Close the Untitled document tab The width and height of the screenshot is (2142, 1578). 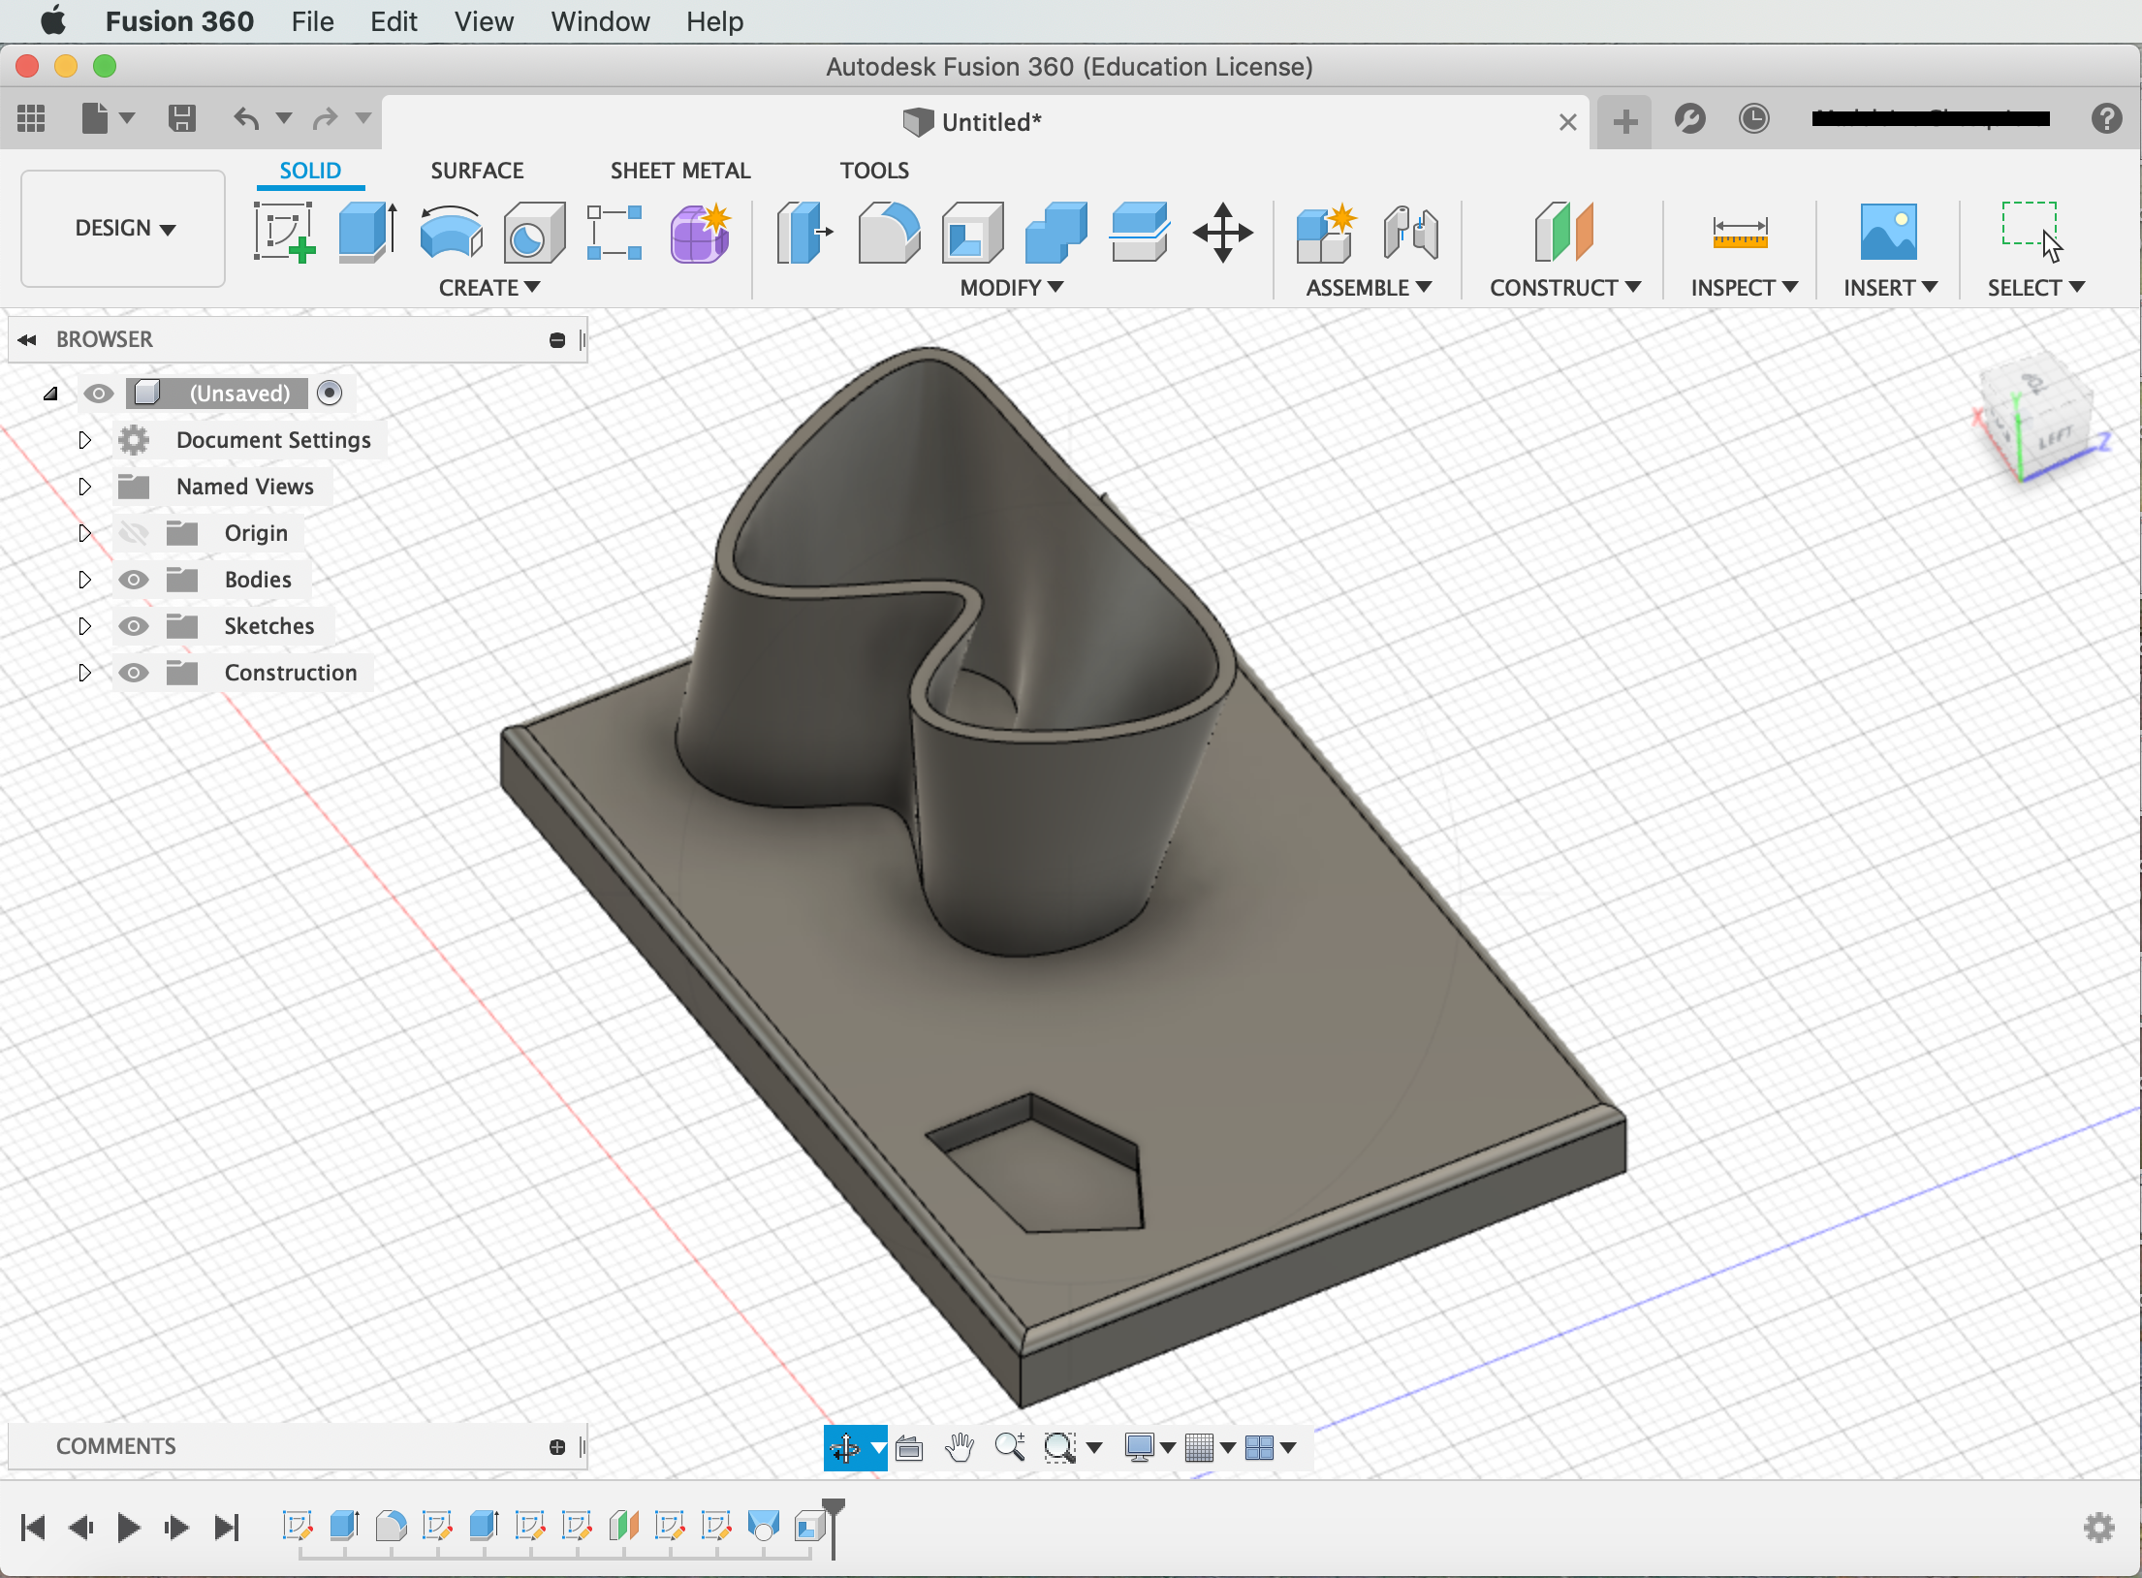tap(1567, 122)
